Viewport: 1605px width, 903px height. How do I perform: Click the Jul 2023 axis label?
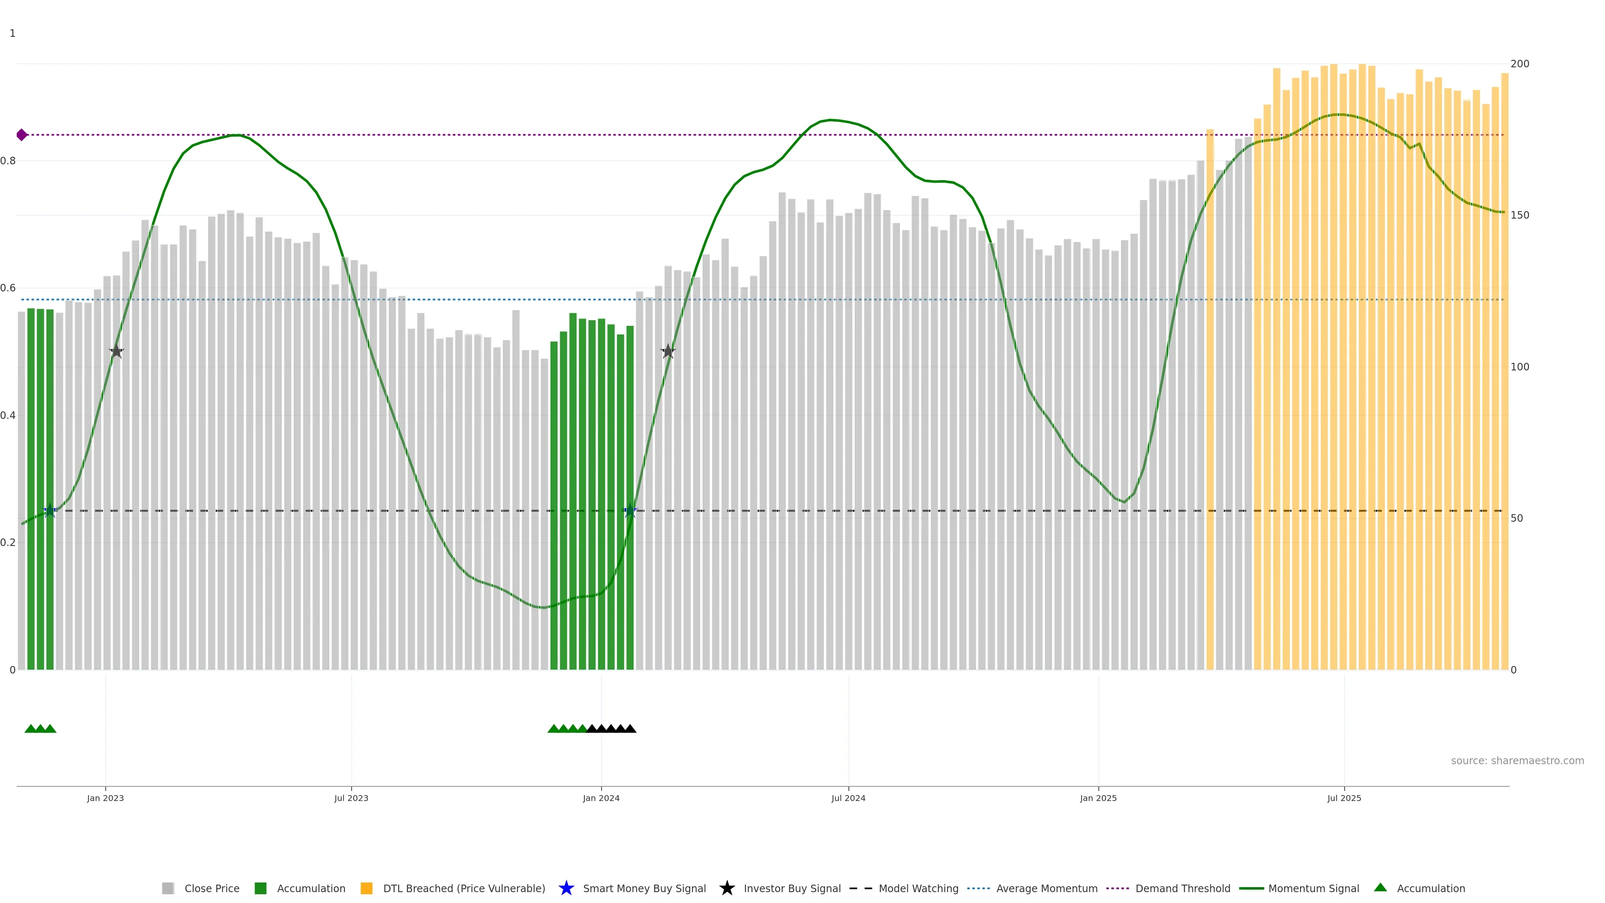pyautogui.click(x=351, y=798)
